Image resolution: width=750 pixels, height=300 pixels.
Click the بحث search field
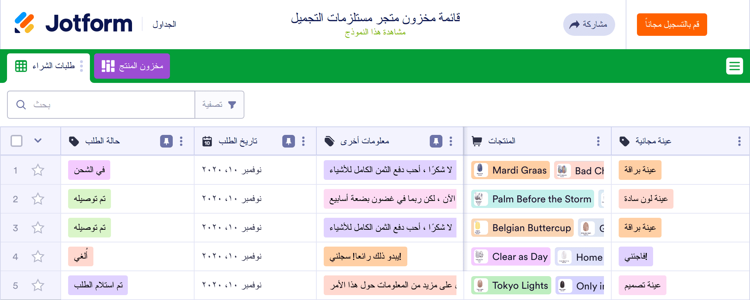tap(105, 105)
